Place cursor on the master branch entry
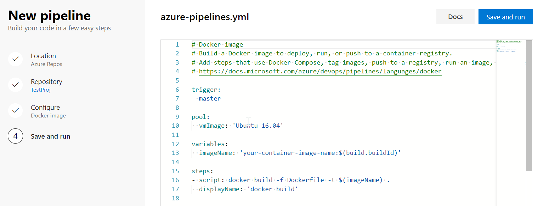The width and height of the screenshot is (538, 206). (x=210, y=99)
